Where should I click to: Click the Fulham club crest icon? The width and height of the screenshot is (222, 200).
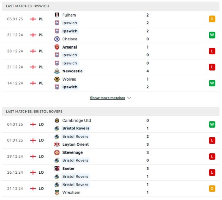57,15
